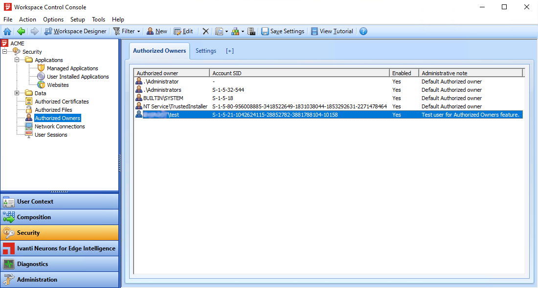Open the Filter toolbar button

[124, 32]
